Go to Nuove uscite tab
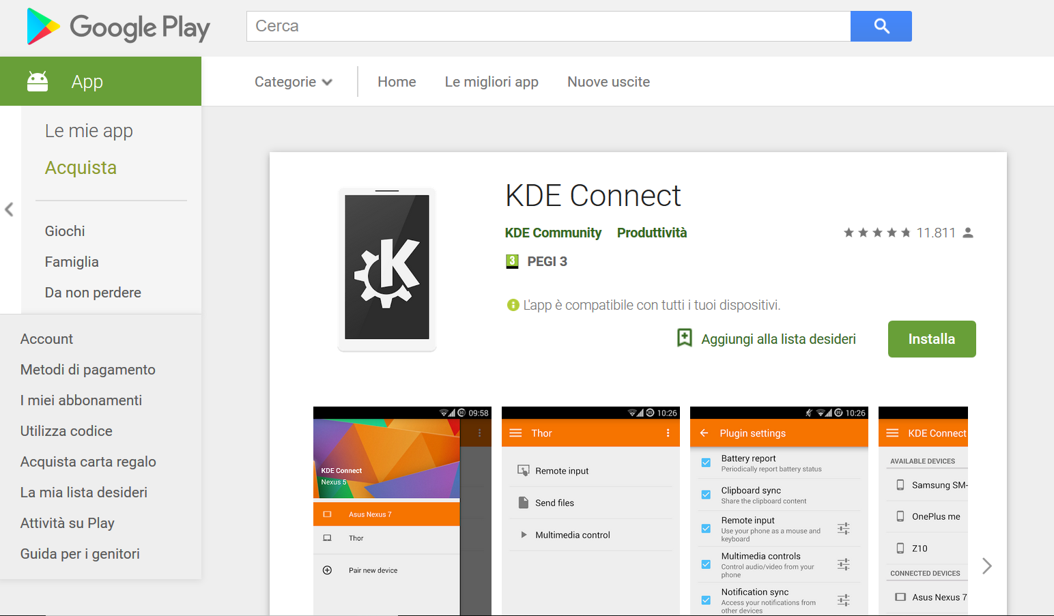Screen dimensions: 1054x616 point(608,82)
